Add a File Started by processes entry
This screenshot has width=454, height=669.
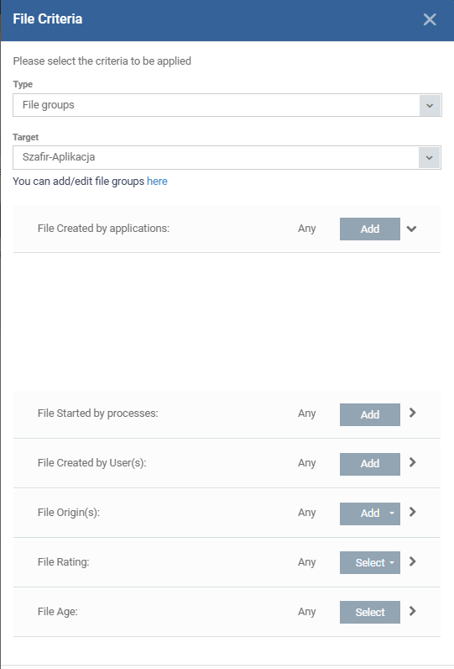pyautogui.click(x=370, y=414)
